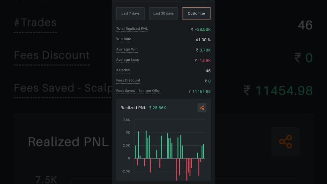Viewport: 327px width, 184px height.
Task: Click the 41.30 % win rate value
Action: pyautogui.click(x=203, y=40)
